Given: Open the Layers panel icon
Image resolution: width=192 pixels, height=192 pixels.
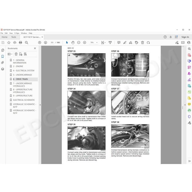Looking at the screenshot, I should coord(2,69).
